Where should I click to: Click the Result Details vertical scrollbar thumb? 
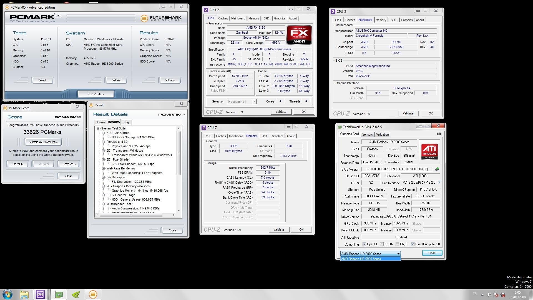tap(179, 153)
